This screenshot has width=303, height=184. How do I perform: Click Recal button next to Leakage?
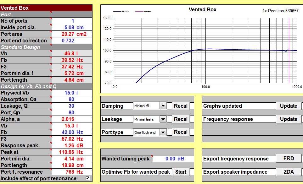click(181, 119)
